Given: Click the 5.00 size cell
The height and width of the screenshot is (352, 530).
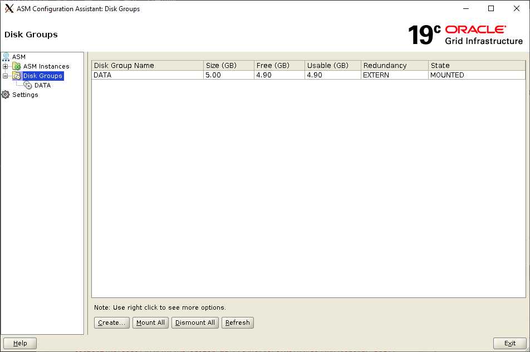Looking at the screenshot, I should 228,75.
